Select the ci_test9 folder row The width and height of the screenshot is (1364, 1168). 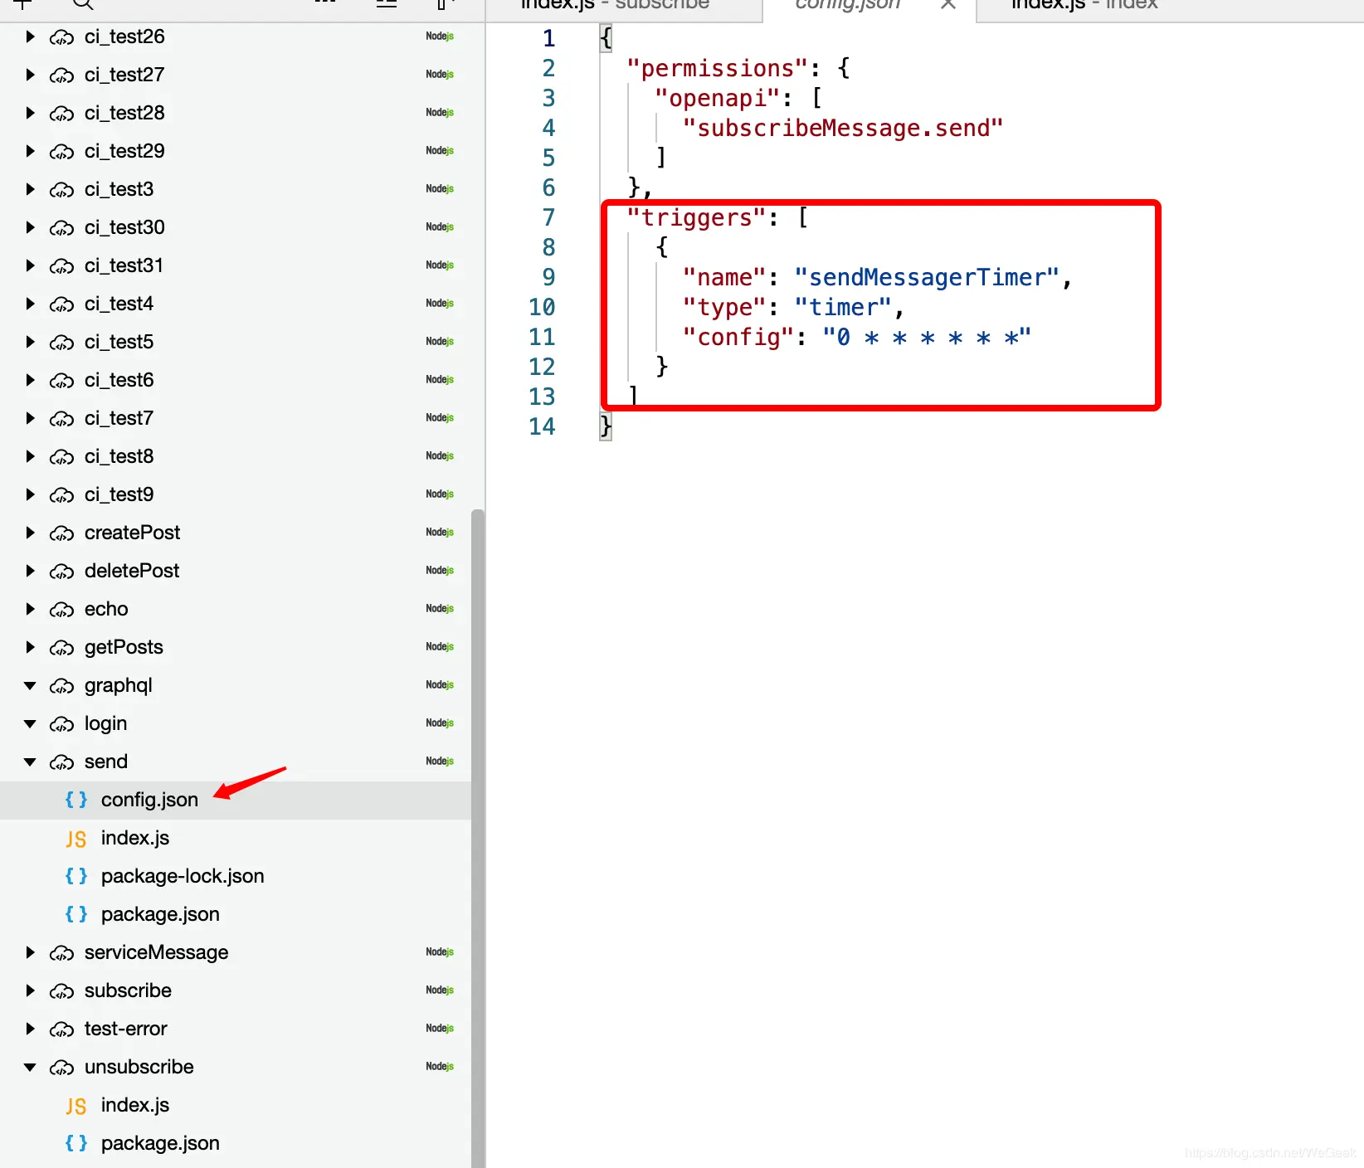(x=236, y=494)
